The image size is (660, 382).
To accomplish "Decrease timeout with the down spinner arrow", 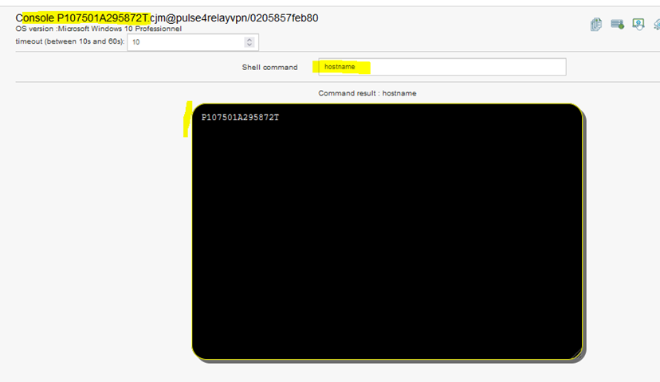I will tap(249, 45).
